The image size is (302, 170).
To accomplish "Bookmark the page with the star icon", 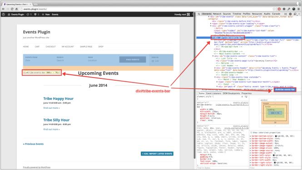I will pyautogui.click(x=274, y=9).
